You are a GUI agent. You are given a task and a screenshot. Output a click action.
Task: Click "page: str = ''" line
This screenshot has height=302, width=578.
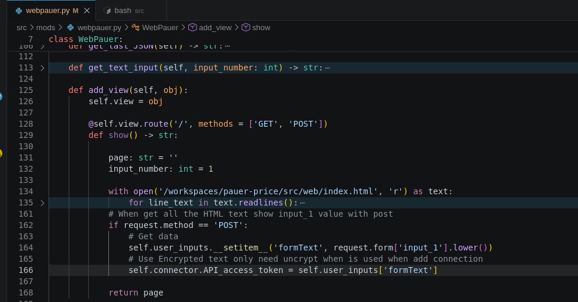pos(143,158)
